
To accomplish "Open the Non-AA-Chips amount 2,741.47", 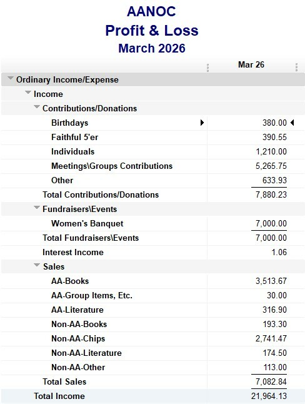I will coord(271,338).
